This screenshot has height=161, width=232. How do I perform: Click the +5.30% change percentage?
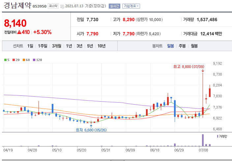pos(43,32)
